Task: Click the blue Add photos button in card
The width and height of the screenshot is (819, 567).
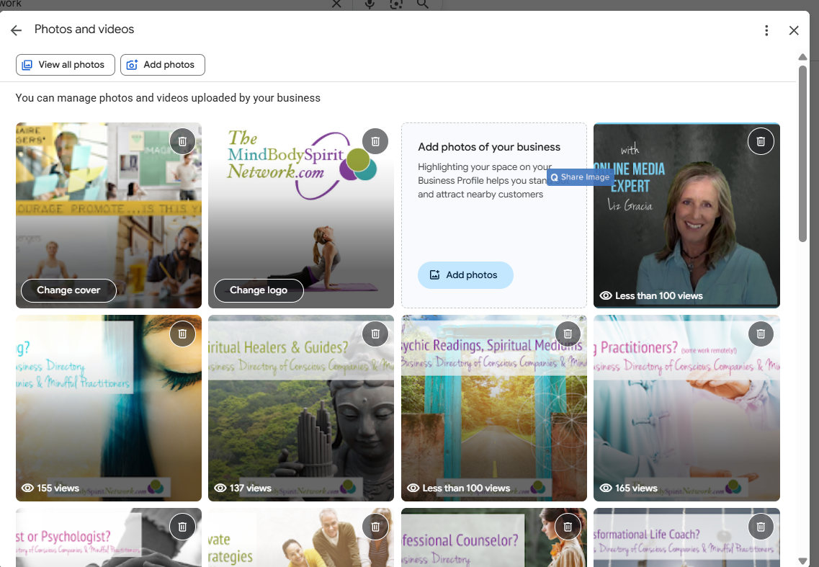Action: (465, 275)
